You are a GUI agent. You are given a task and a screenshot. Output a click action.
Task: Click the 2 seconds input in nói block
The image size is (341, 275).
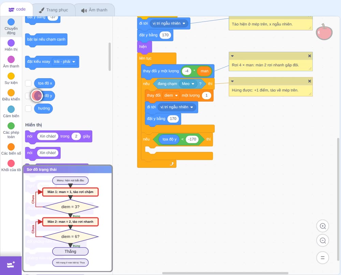[76, 136]
